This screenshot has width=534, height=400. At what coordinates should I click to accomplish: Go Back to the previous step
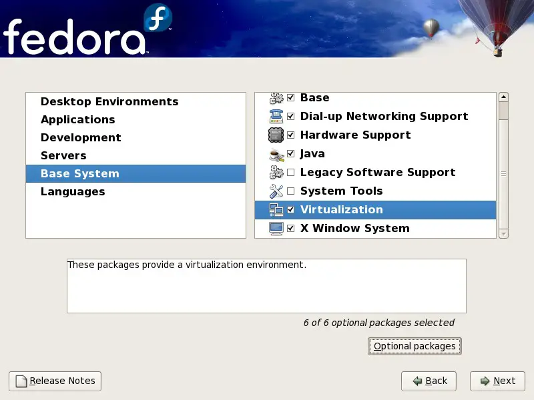click(429, 381)
